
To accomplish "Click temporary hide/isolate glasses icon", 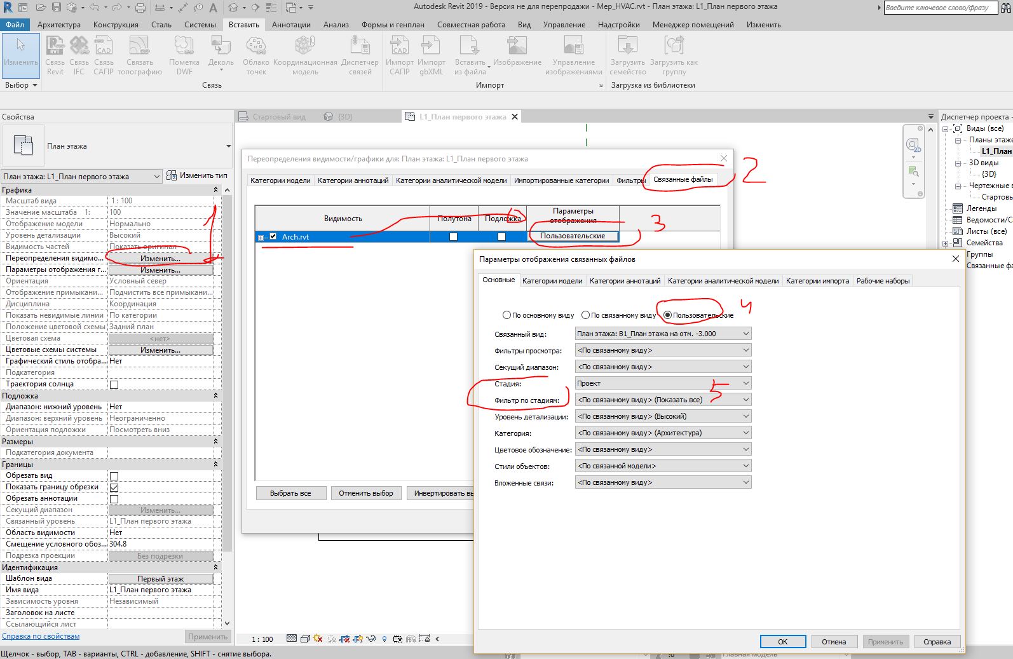I will (371, 639).
